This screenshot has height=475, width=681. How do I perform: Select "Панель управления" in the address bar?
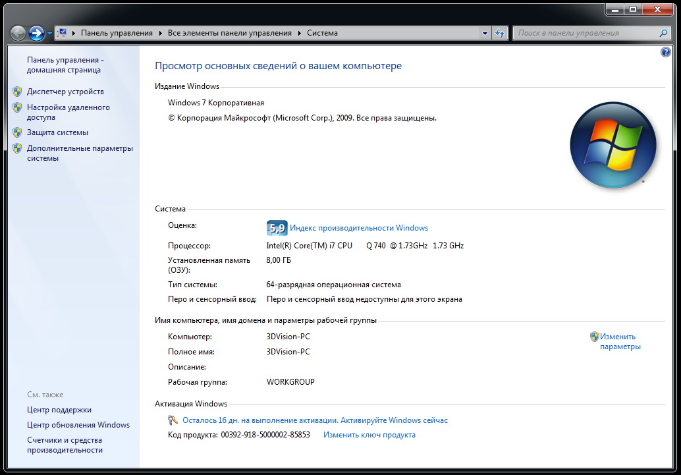(x=117, y=33)
